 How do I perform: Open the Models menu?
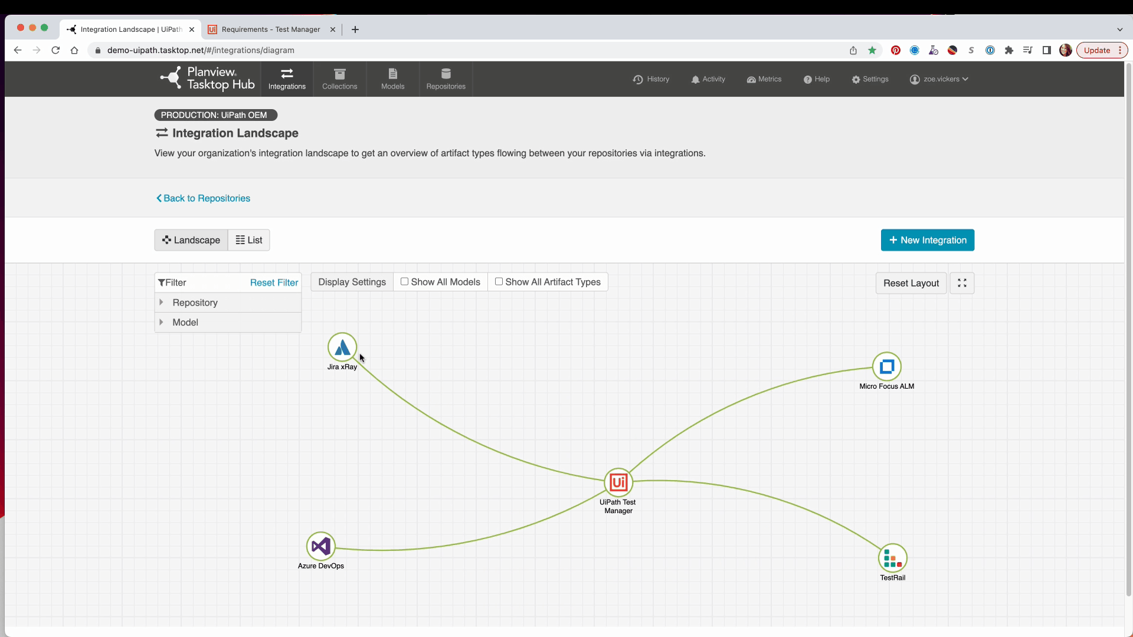point(393,79)
